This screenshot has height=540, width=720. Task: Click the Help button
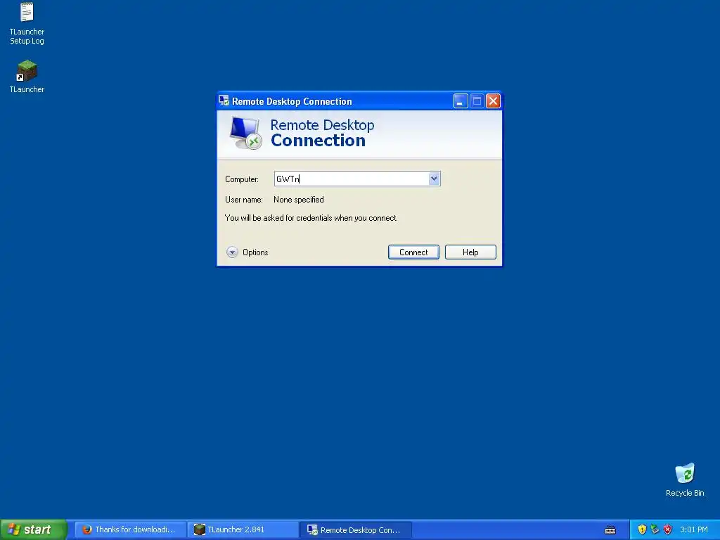[x=470, y=252]
